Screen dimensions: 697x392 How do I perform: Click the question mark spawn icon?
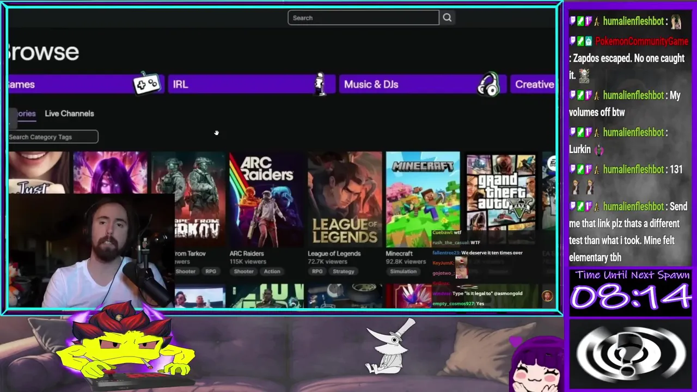click(x=631, y=354)
